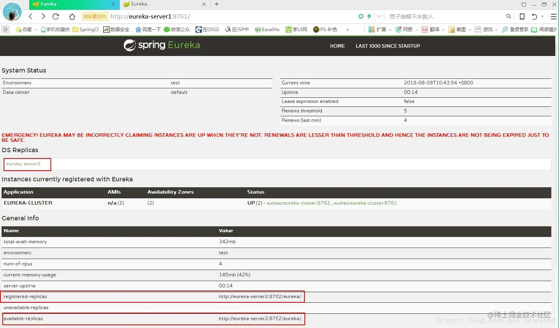Expand the 网银 online banking dropdown arrow
This screenshot has height=328, width=560.
click(x=416, y=30)
